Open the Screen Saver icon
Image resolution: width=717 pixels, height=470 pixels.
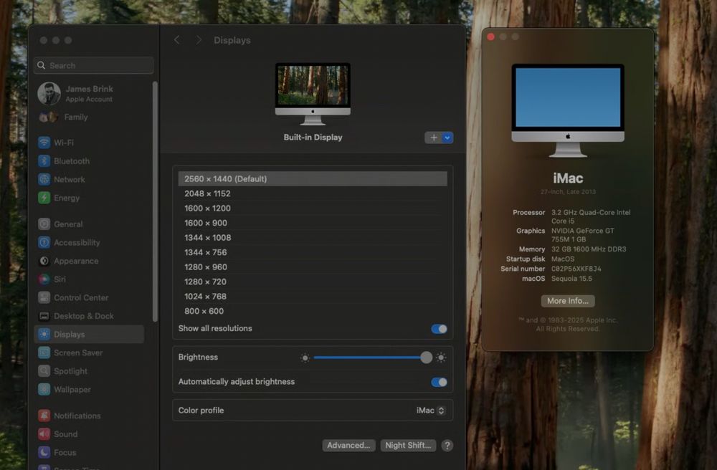tap(44, 352)
